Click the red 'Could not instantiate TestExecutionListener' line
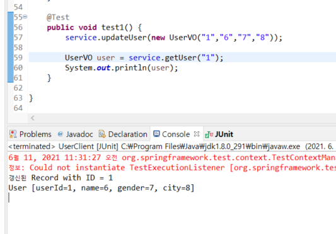The image size is (336, 234). tap(172, 168)
